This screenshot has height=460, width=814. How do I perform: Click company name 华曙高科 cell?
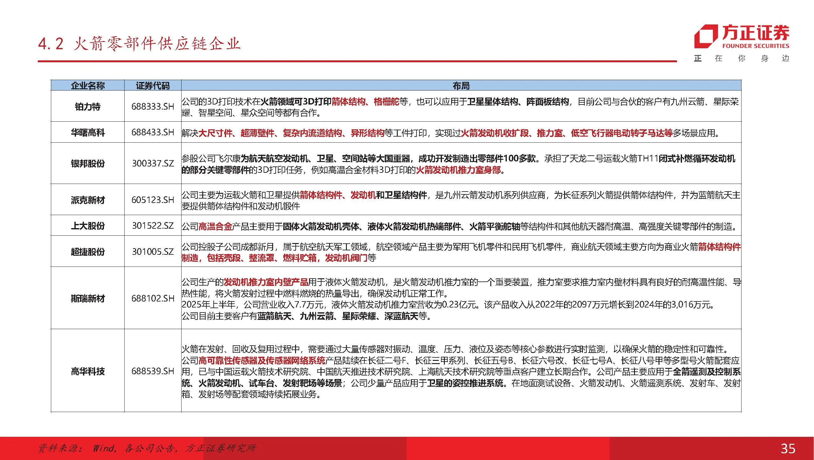87,132
